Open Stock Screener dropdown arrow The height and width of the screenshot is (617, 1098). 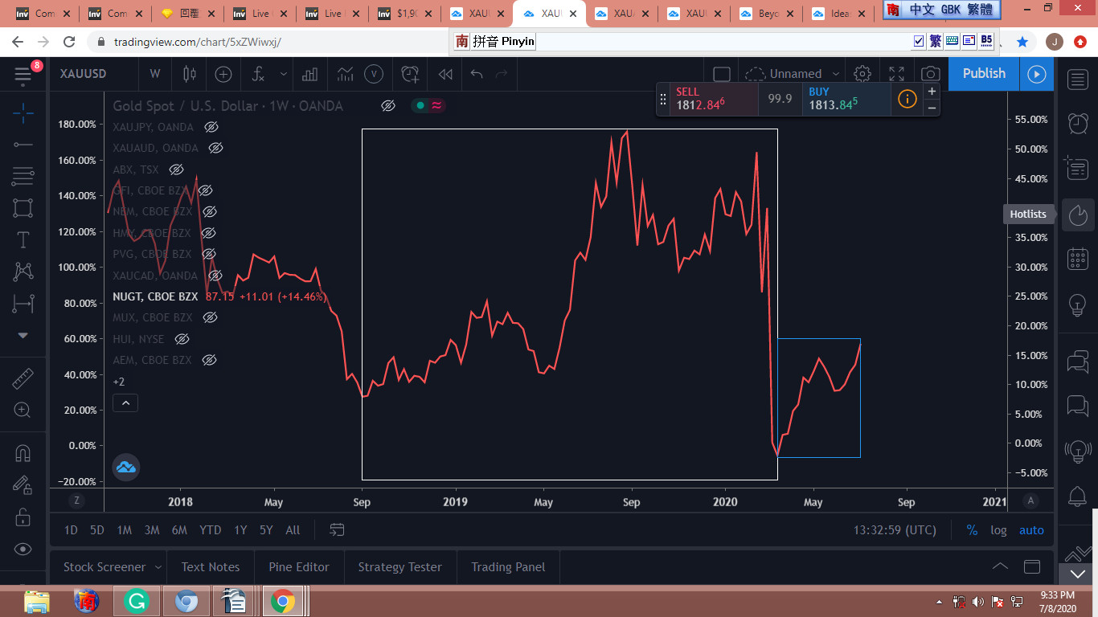coord(158,567)
